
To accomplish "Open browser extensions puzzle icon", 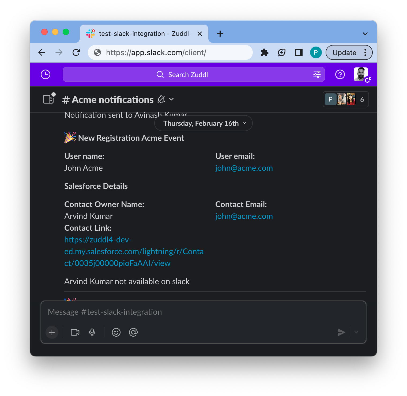I will pos(265,52).
